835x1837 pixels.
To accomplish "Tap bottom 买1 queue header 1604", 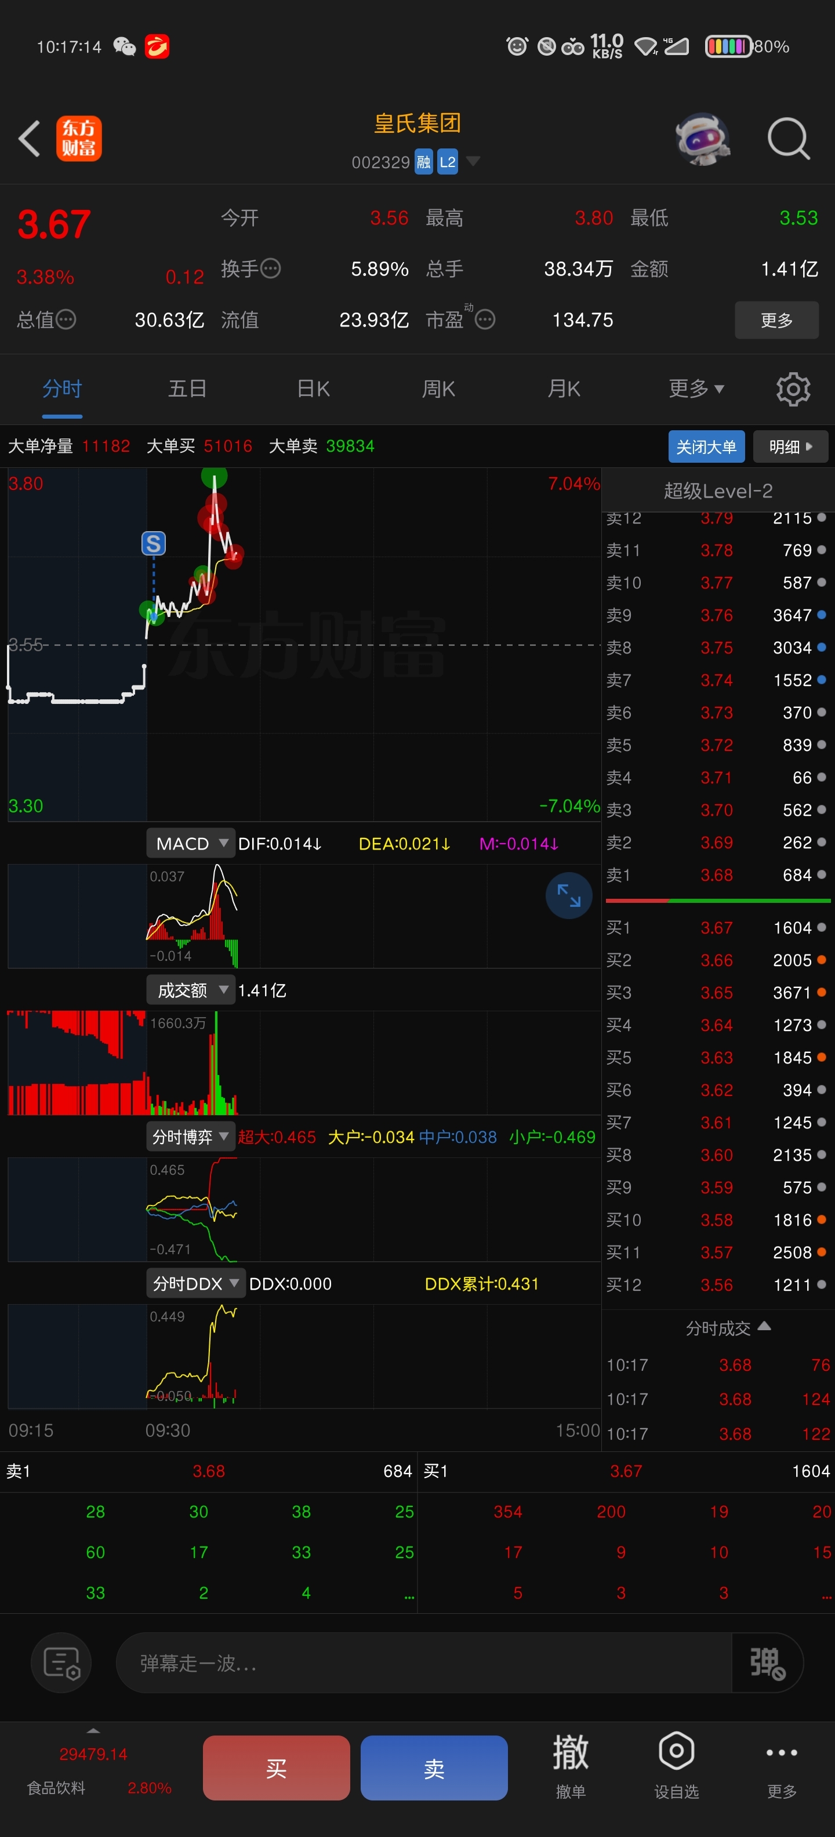I will point(626,1471).
